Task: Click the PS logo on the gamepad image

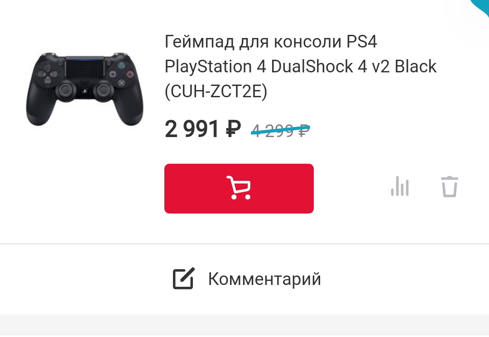Action: (x=84, y=91)
